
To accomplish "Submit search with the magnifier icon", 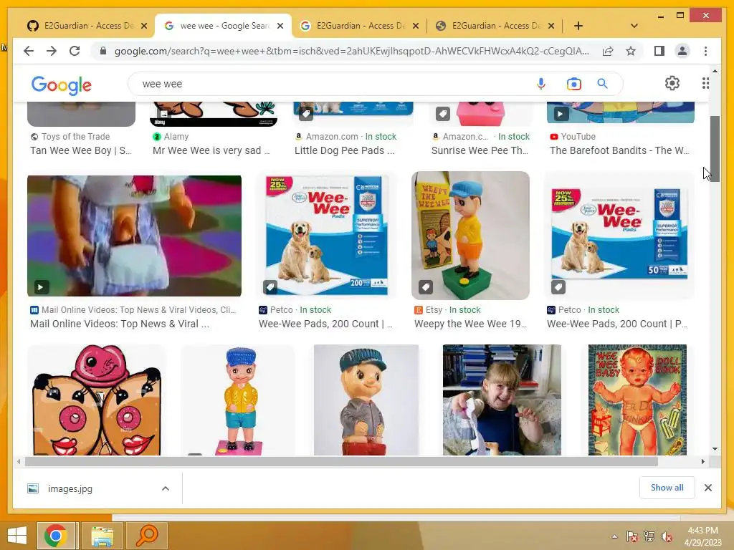I will pyautogui.click(x=602, y=84).
